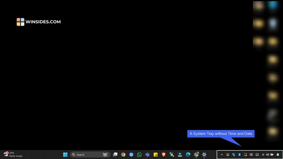283x159 pixels.
Task: Open the weather widget showing 27°C
Action: click(13, 154)
